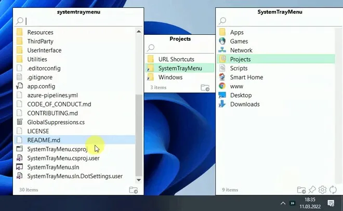Click the scroll down arrow in systemtraymenu list
The height and width of the screenshot is (211, 343).
[x=139, y=180]
